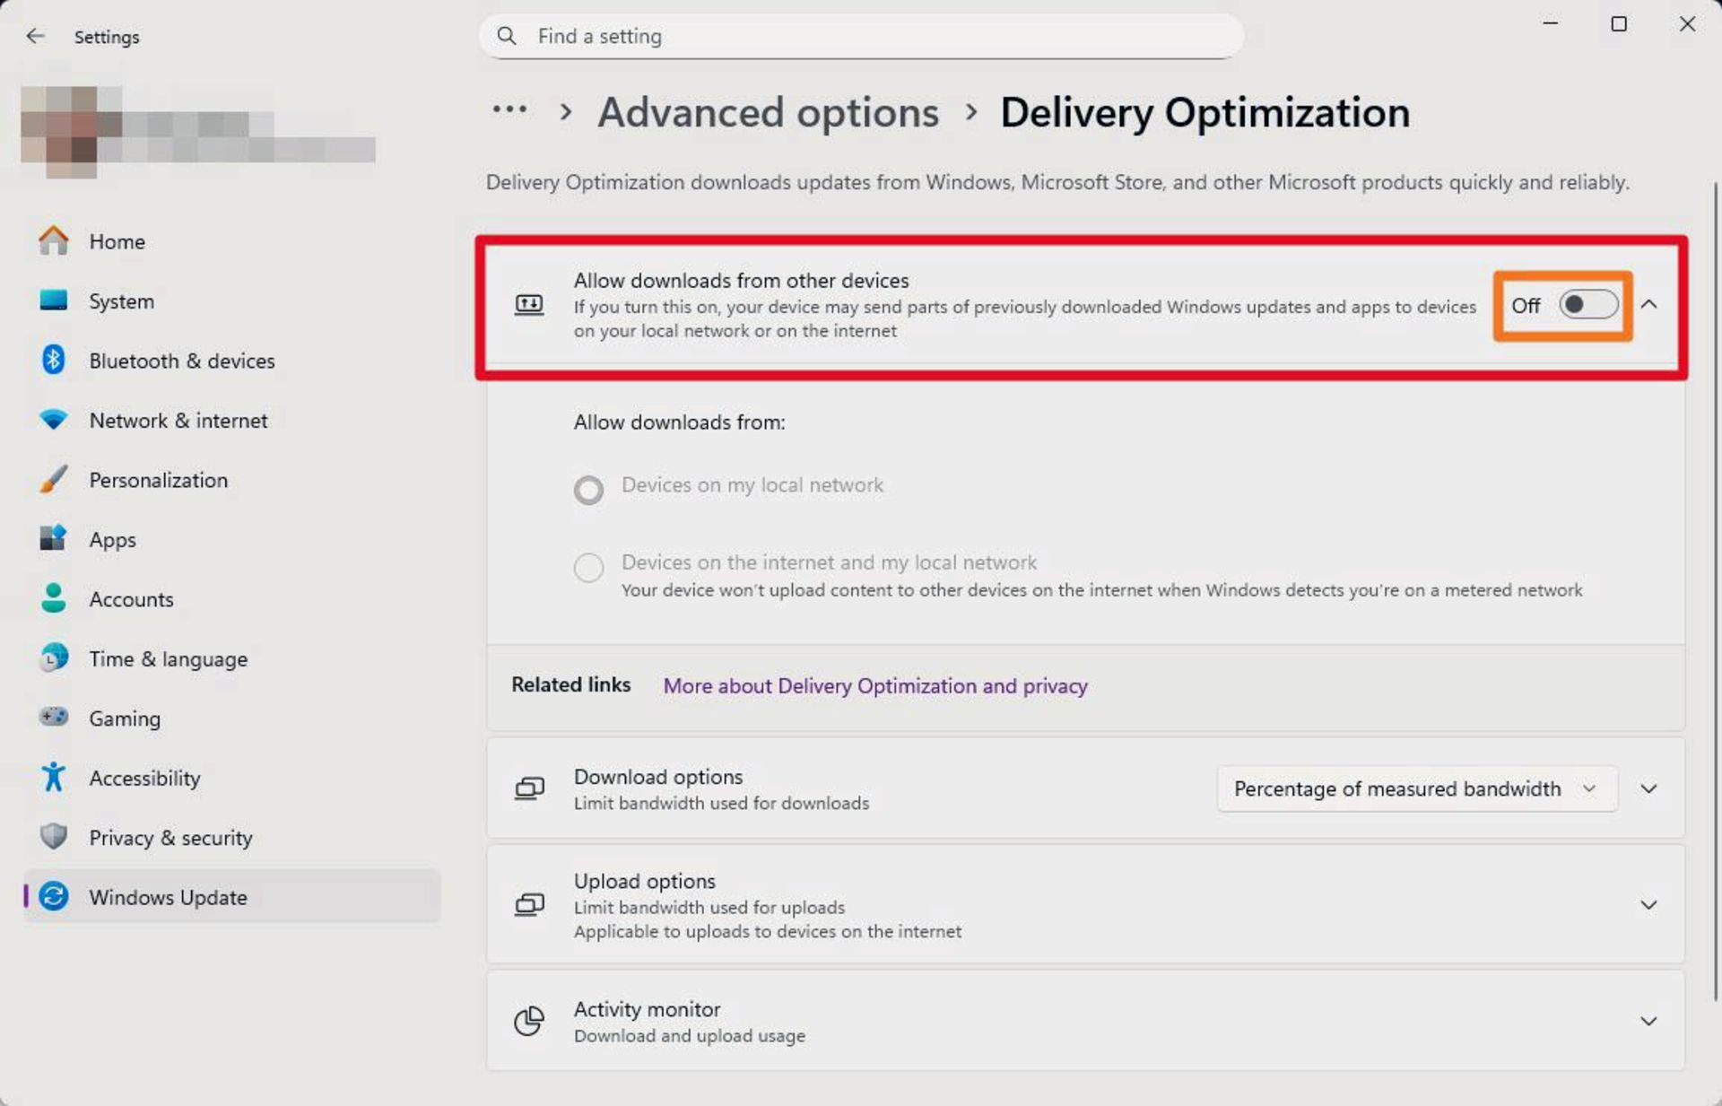This screenshot has width=1722, height=1106.
Task: Open Bluetooth & devices settings
Action: [x=54, y=360]
